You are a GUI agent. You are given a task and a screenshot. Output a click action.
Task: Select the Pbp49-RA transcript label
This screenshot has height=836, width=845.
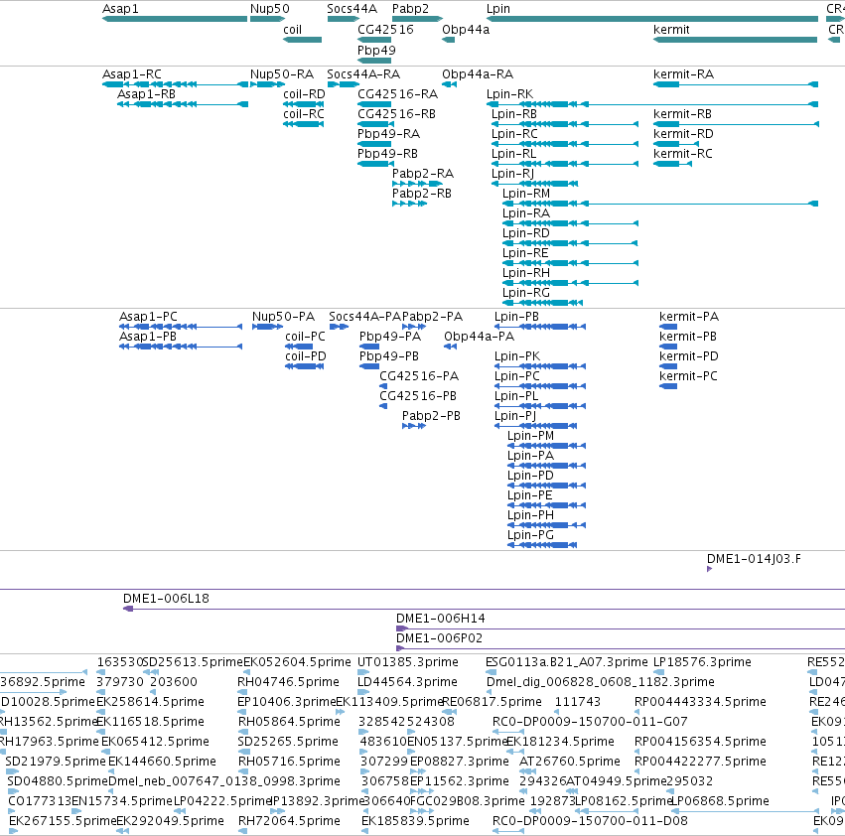(x=388, y=134)
